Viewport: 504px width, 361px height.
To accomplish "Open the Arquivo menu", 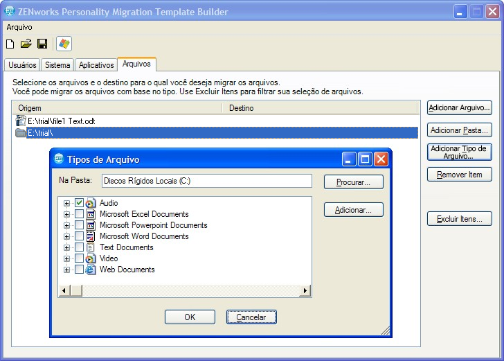I will (19, 27).
